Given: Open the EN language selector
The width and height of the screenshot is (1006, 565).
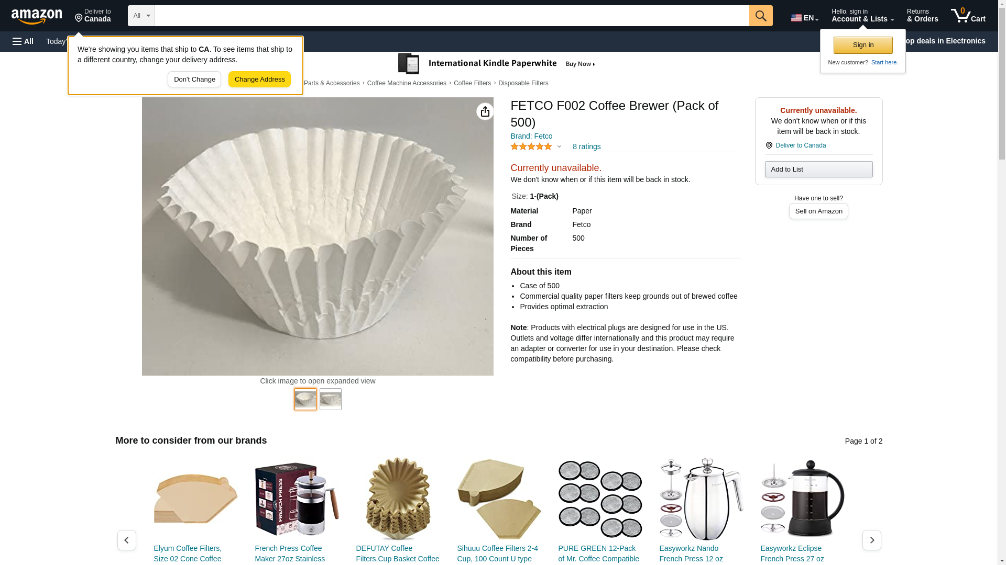Looking at the screenshot, I should click(805, 17).
